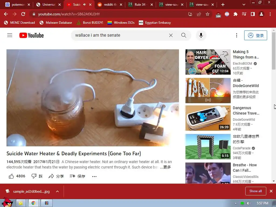Reload the YouTube page
The height and width of the screenshot is (207, 276).
coord(23,14)
